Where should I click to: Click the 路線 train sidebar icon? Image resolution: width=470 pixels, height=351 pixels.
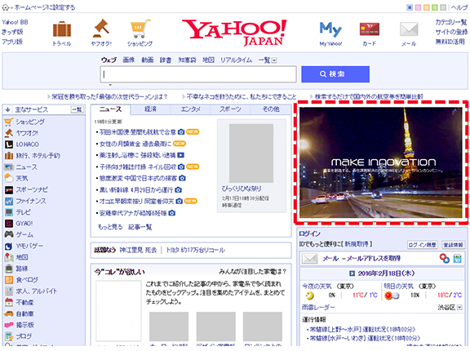[x=9, y=269]
